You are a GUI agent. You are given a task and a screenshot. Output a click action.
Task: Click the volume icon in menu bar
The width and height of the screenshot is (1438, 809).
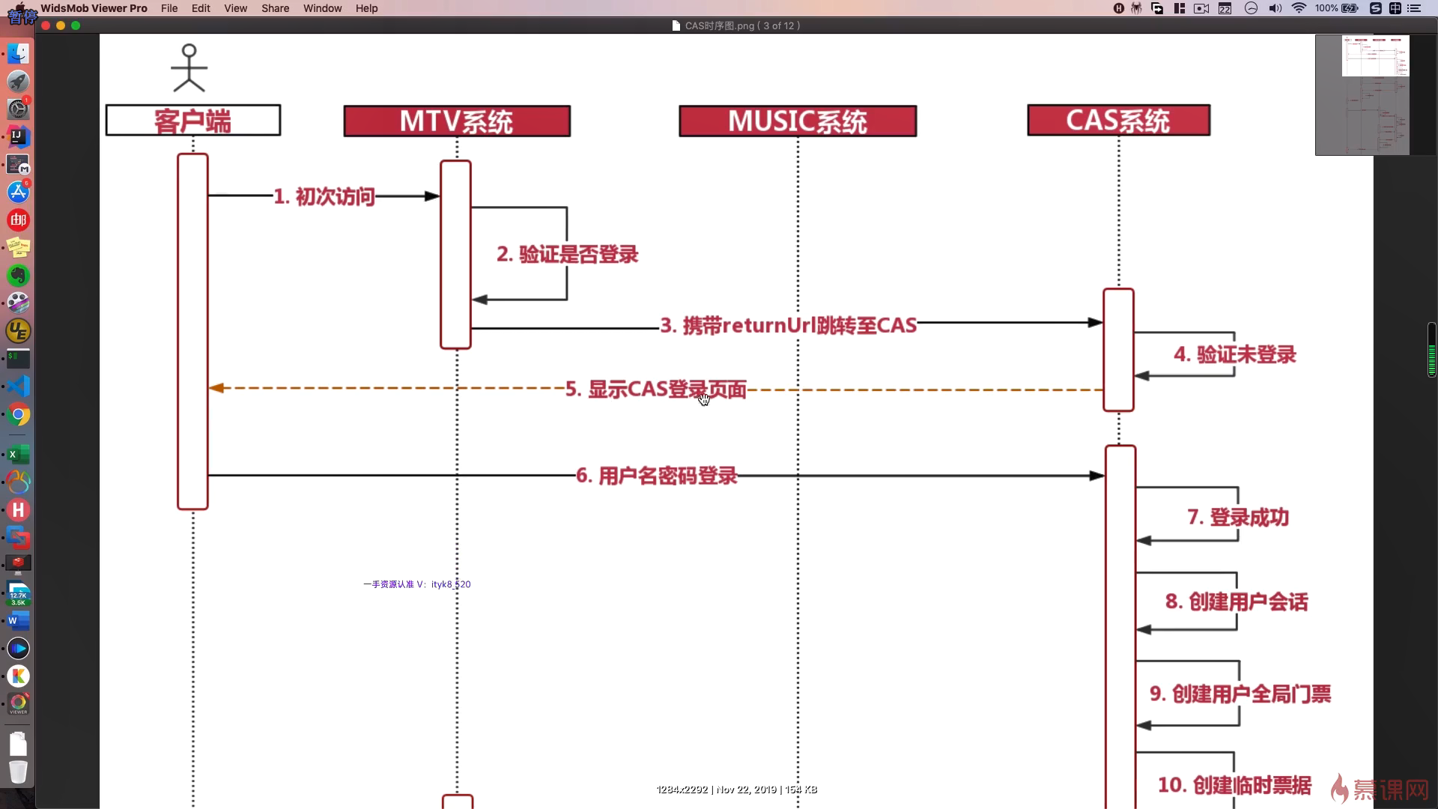point(1275,8)
